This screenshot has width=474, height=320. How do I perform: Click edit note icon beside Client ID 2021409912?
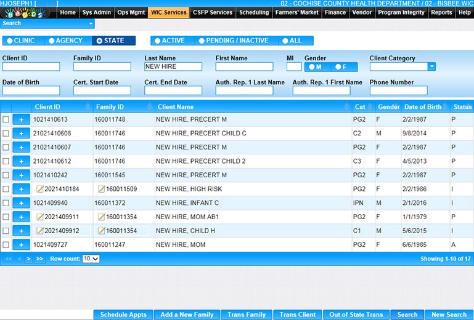[40, 231]
